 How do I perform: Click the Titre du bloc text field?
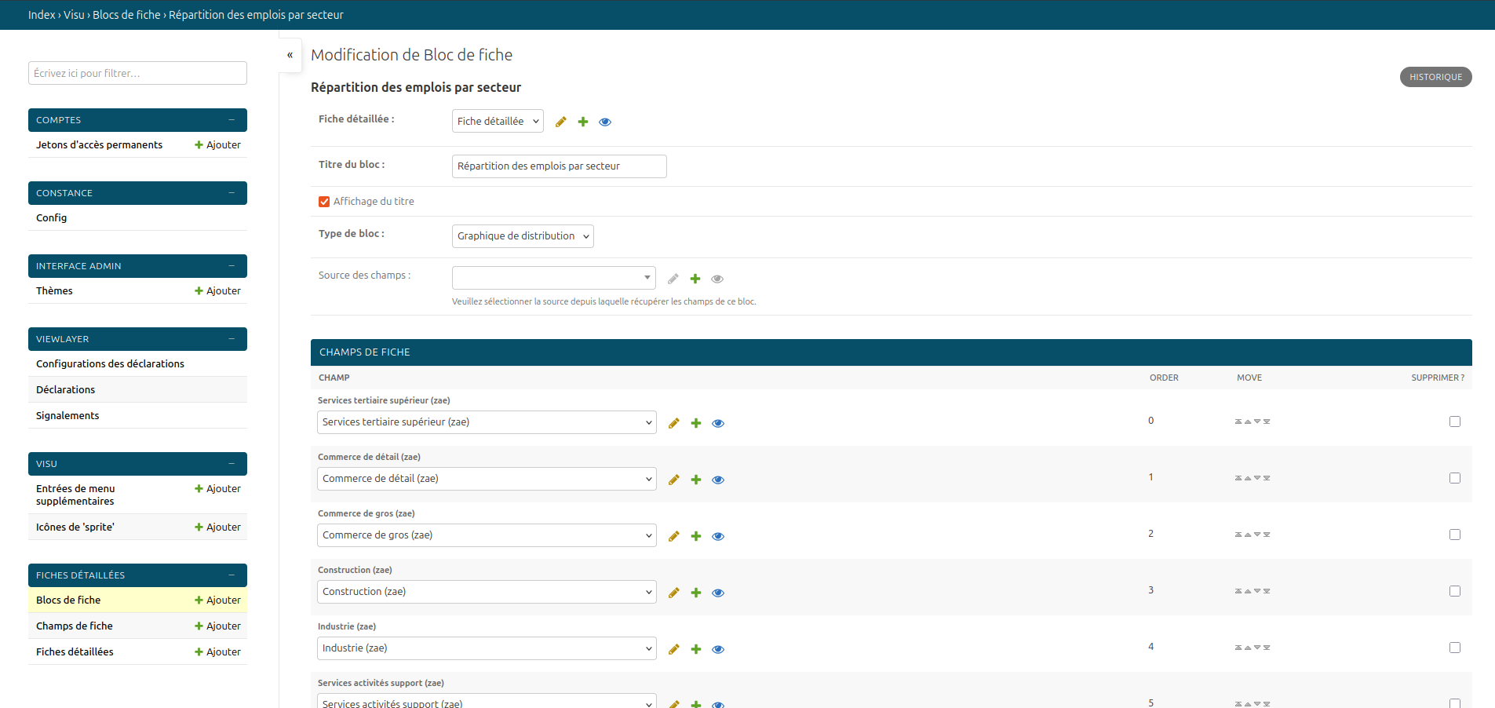(x=559, y=166)
